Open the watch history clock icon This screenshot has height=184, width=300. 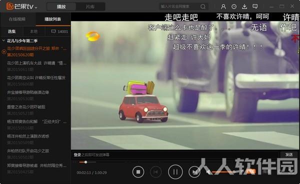(x=234, y=6)
